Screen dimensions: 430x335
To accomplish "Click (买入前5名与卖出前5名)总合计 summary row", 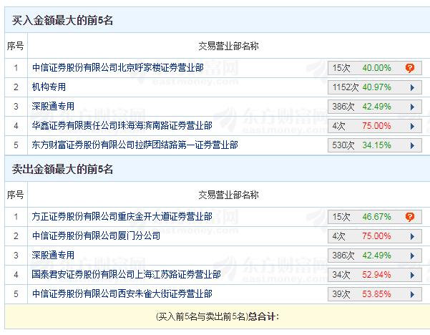I will [x=218, y=316].
